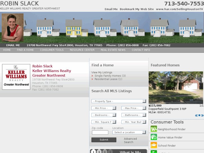Click Home Value Finder text link
The width and height of the screenshot is (204, 153).
pyautogui.click(x=170, y=137)
